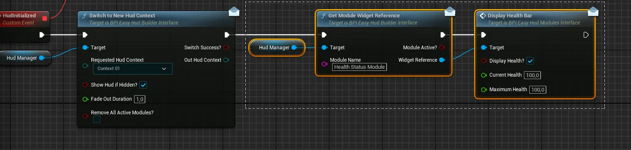Check the Show Hud if Hidden? checkbox

[x=143, y=85]
